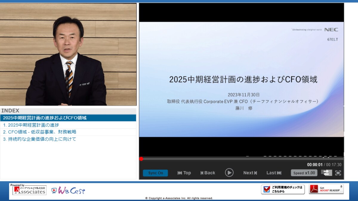Step Back to the previous slide

coord(208,173)
